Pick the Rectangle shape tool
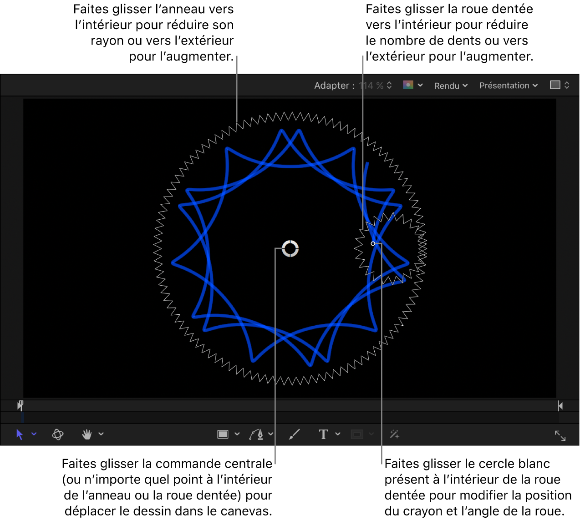Screen dimensions: 580x520 point(223,434)
